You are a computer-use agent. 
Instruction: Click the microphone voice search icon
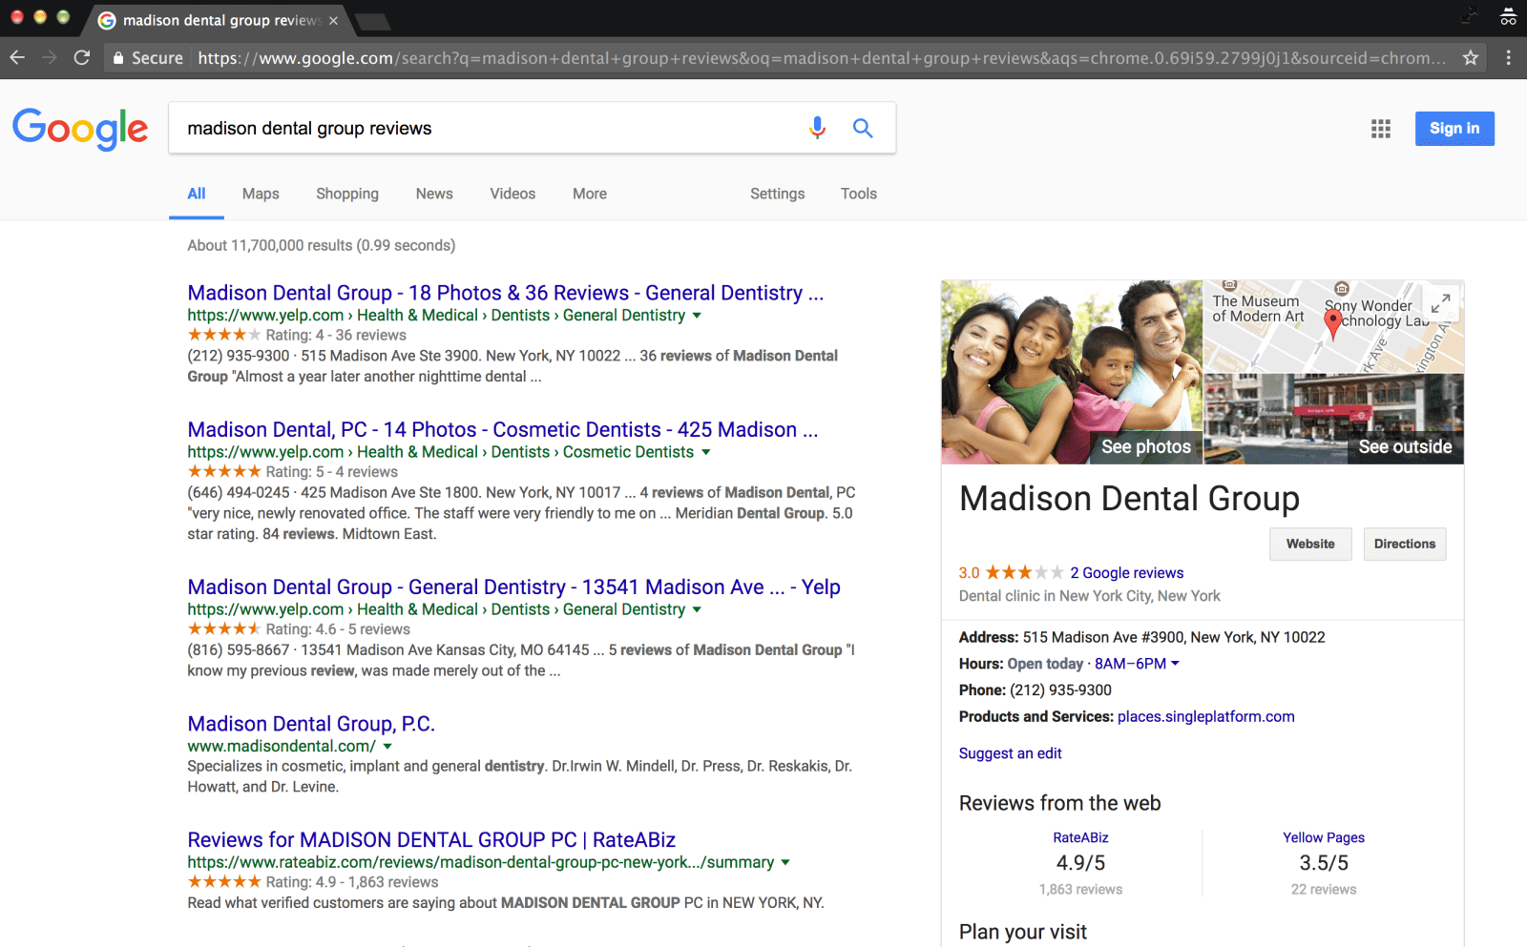817,128
